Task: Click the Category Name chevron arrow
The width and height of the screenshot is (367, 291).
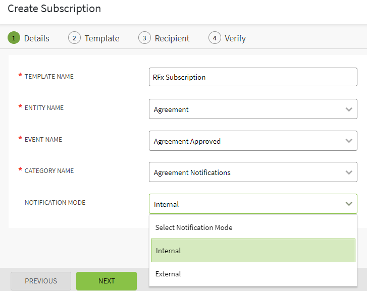Action: tap(348, 172)
